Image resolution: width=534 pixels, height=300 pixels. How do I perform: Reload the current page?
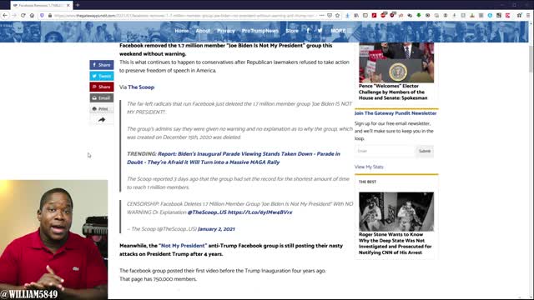point(23,15)
